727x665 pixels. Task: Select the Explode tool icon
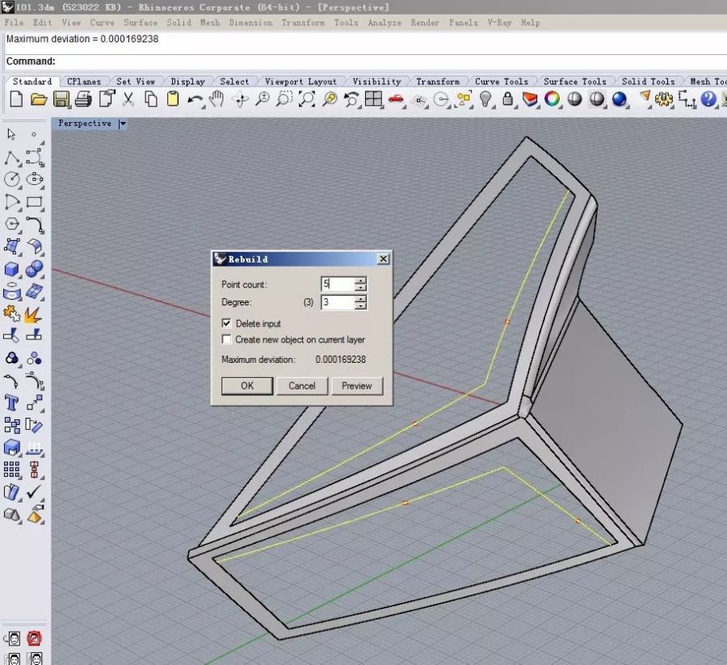pyautogui.click(x=34, y=314)
